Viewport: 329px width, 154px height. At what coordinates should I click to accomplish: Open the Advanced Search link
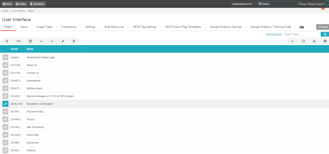click(x=274, y=34)
